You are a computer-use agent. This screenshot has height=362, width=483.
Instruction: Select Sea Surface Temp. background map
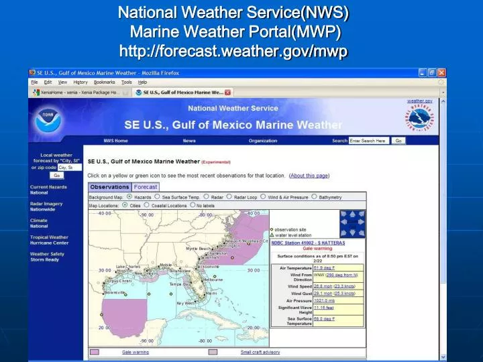pos(157,196)
